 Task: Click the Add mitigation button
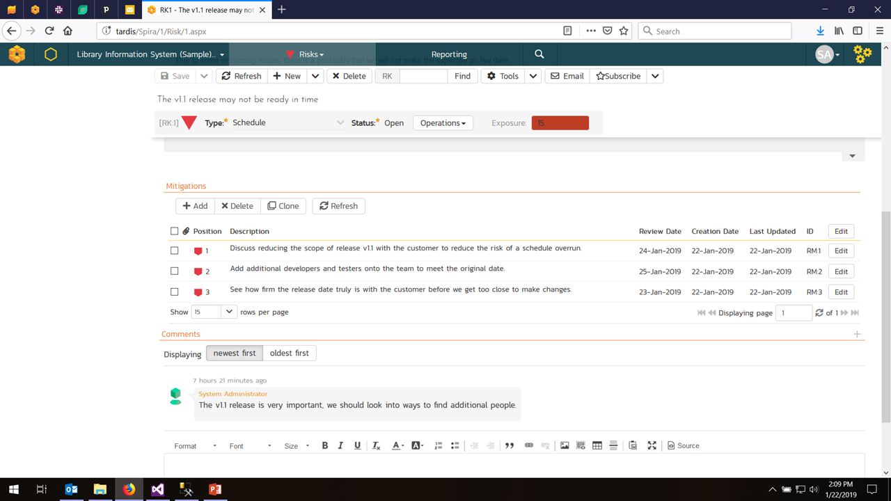click(195, 206)
